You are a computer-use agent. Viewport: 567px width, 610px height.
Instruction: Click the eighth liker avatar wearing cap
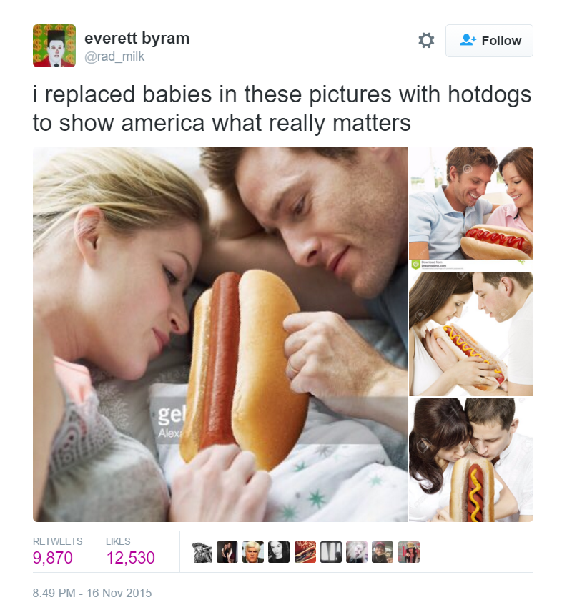click(x=383, y=552)
